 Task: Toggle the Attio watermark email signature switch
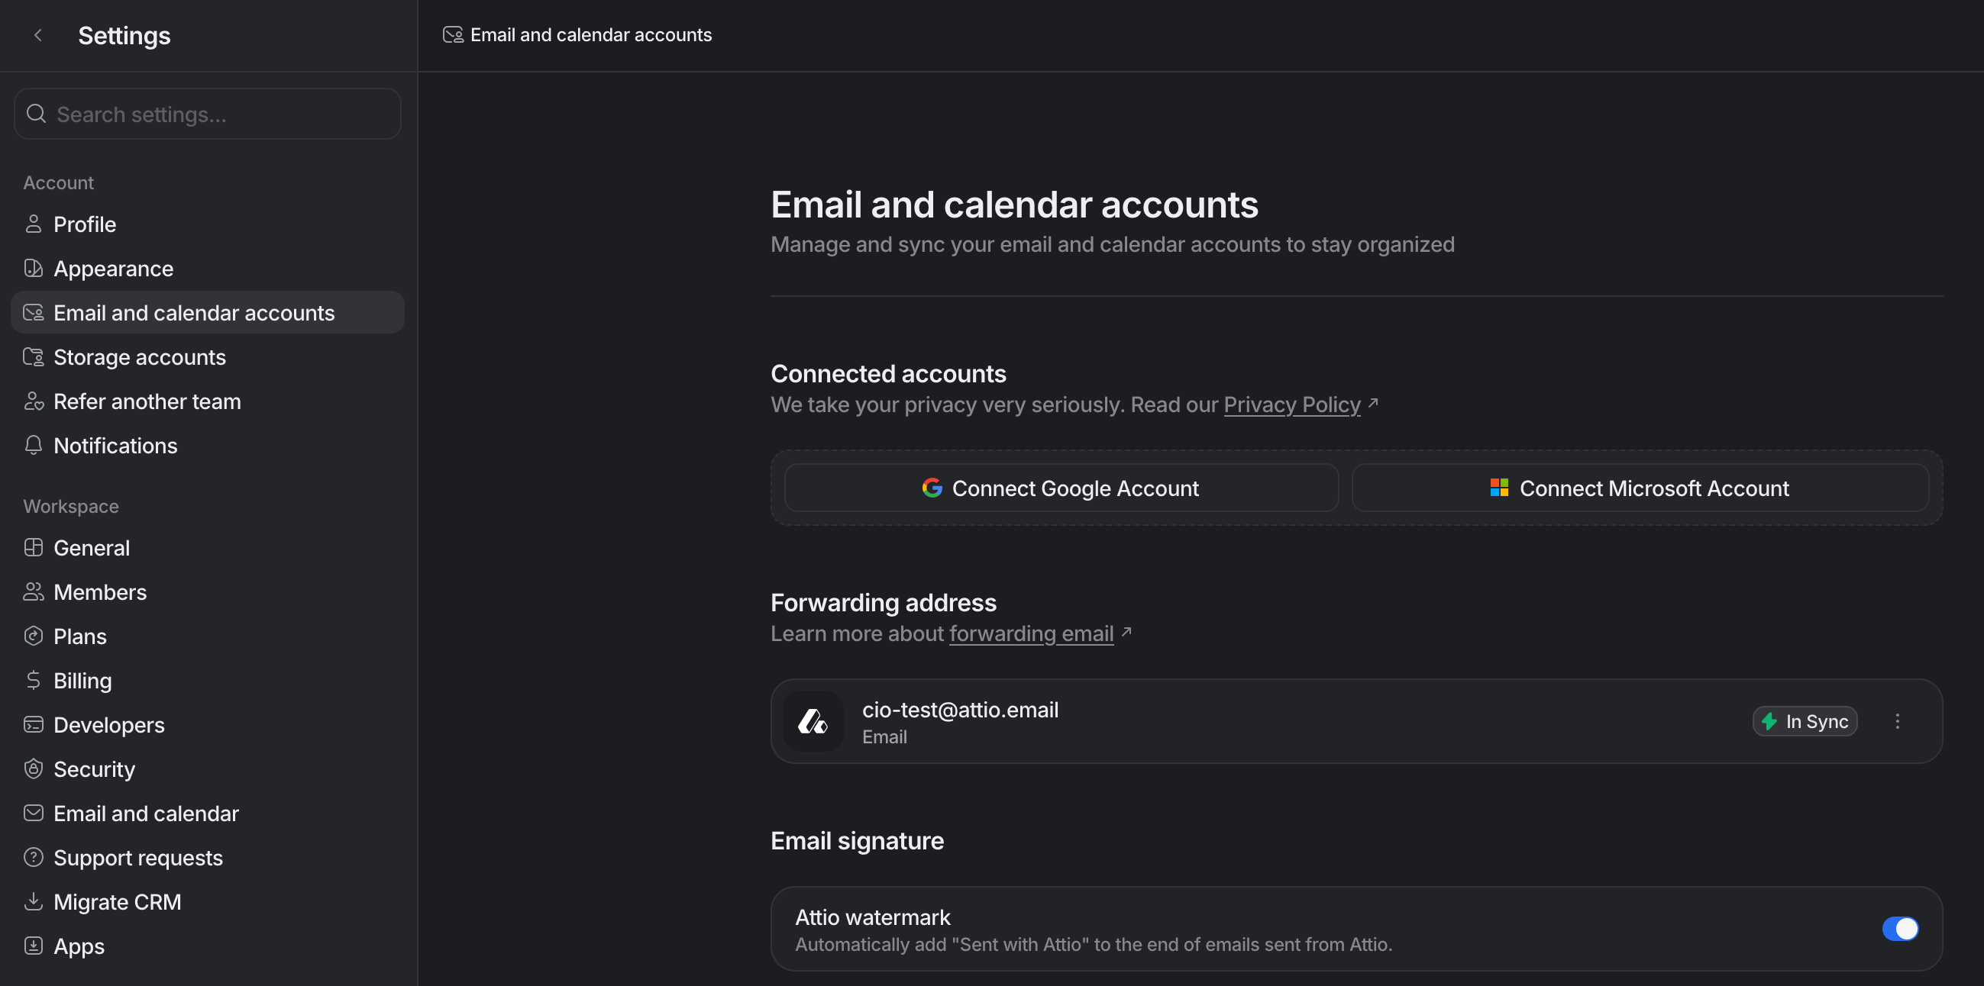1902,929
